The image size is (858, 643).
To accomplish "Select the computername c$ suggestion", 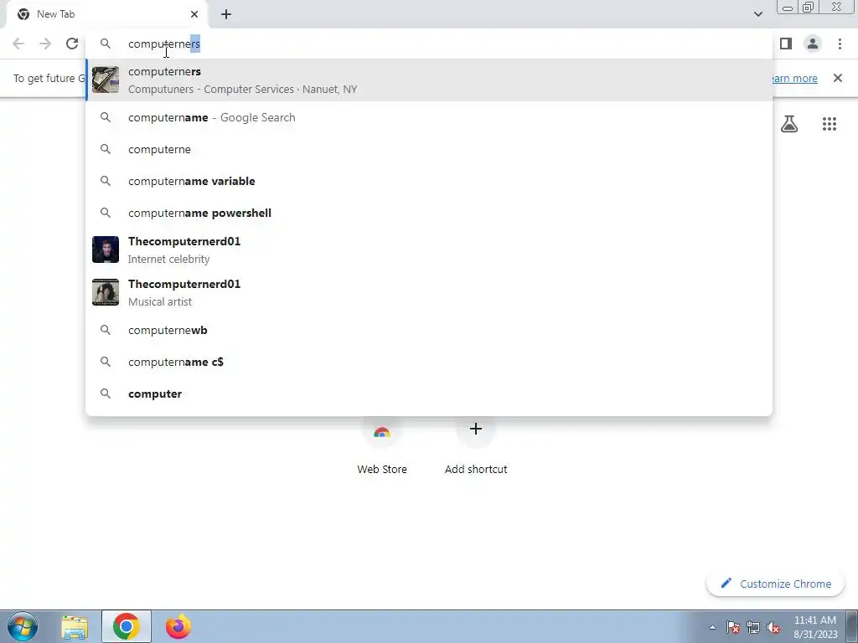I will [429, 362].
